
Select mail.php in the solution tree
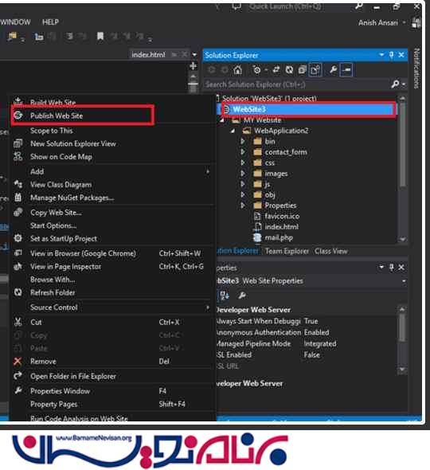[279, 237]
